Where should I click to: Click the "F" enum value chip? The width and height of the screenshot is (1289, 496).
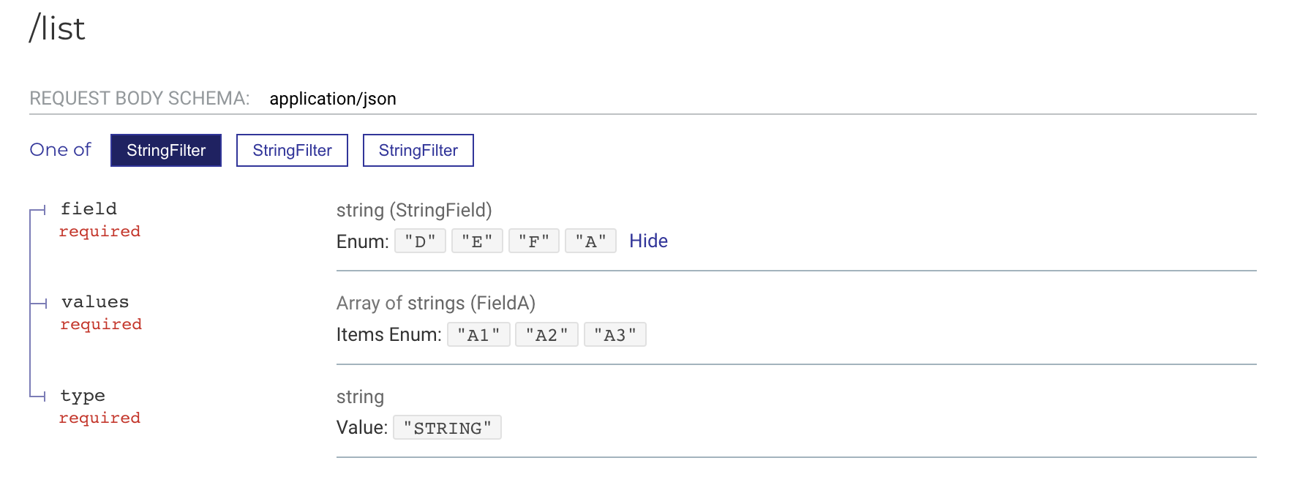click(x=533, y=241)
